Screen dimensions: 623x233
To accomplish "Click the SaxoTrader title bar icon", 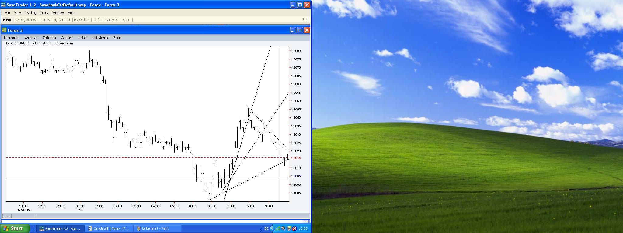I will click(x=3, y=5).
